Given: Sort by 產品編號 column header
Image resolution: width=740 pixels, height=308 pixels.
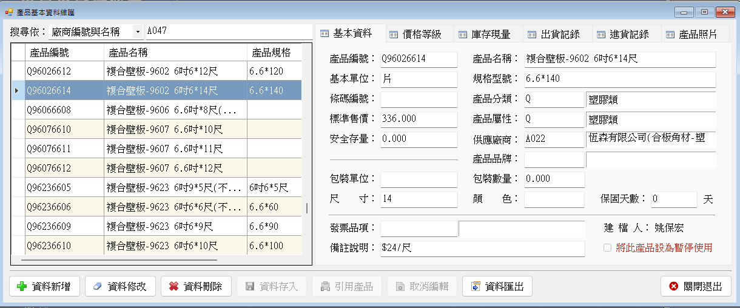Looking at the screenshot, I should tap(64, 52).
